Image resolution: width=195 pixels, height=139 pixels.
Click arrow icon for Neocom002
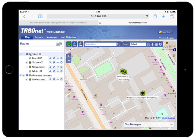(54, 67)
